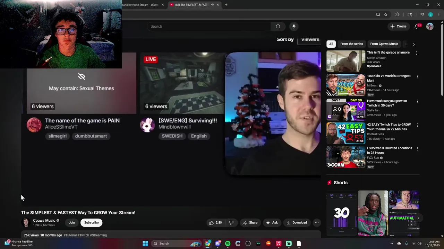This screenshot has width=444, height=249.
Task: Open the 3:00AM haunted locations thumbnail
Action: [346, 157]
